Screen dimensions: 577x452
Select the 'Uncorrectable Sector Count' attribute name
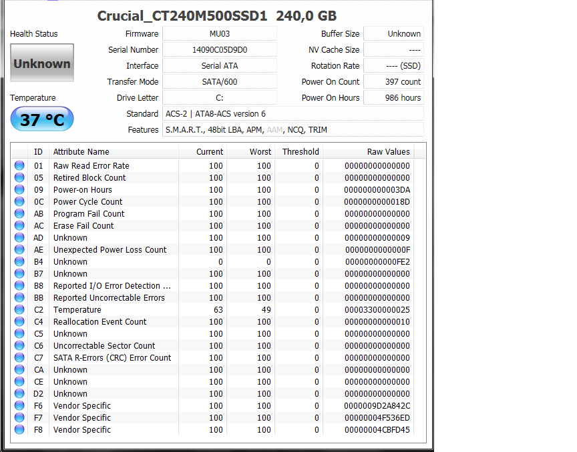click(x=104, y=346)
